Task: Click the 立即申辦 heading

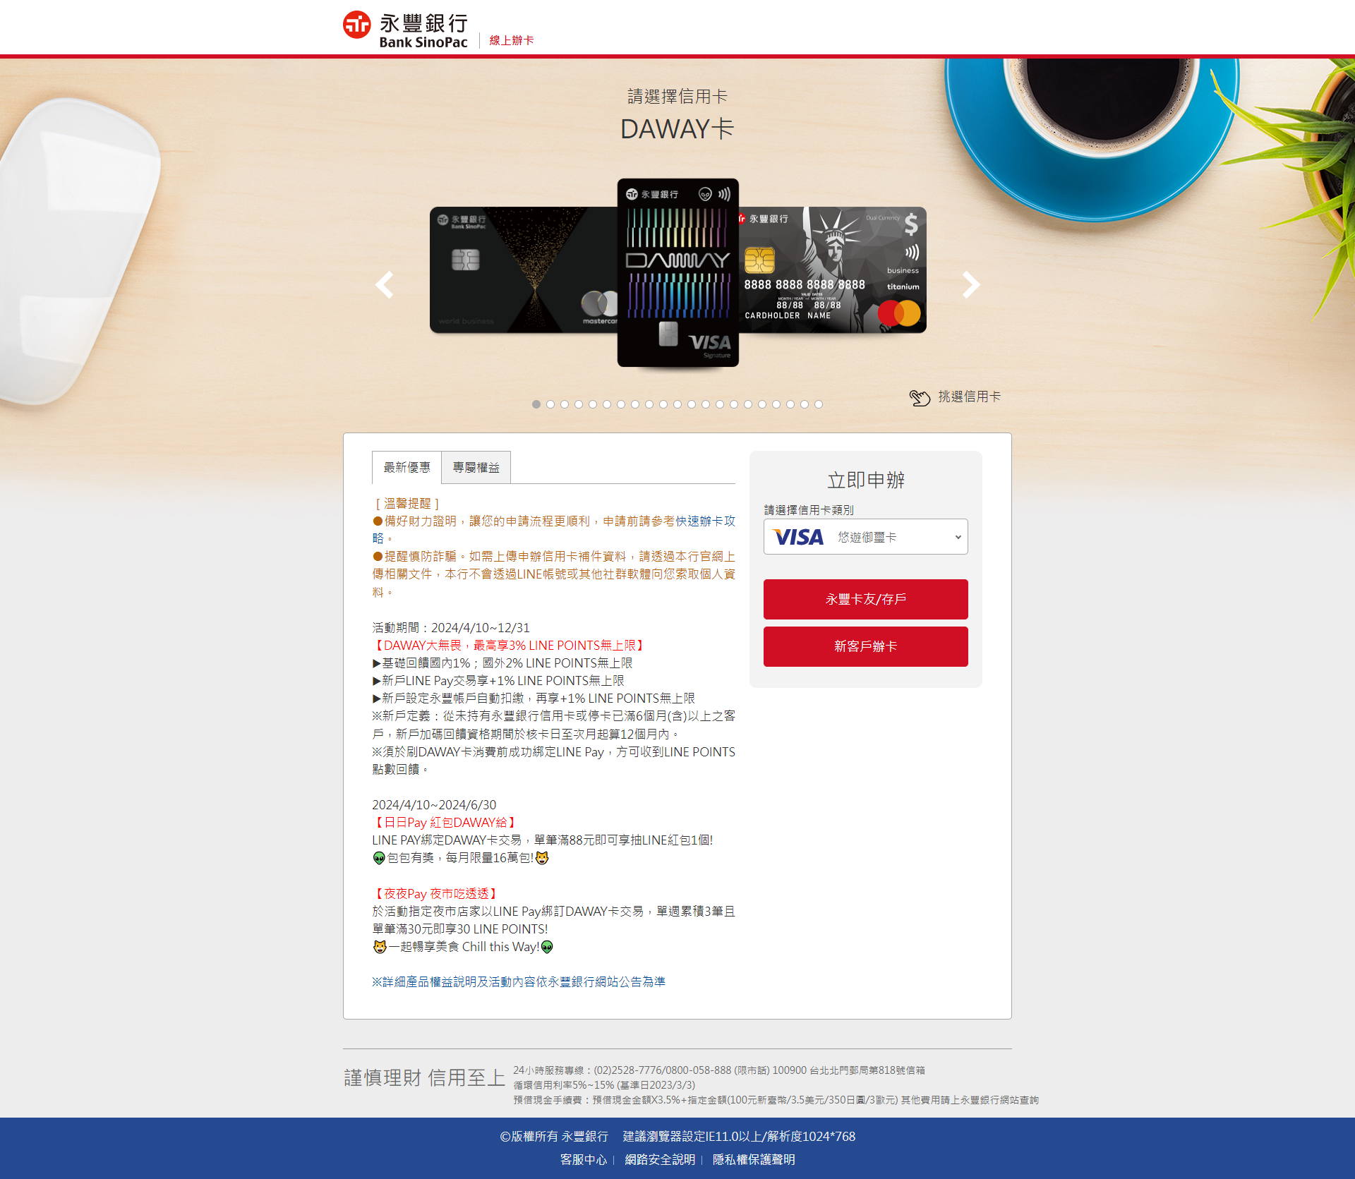Action: 866,480
